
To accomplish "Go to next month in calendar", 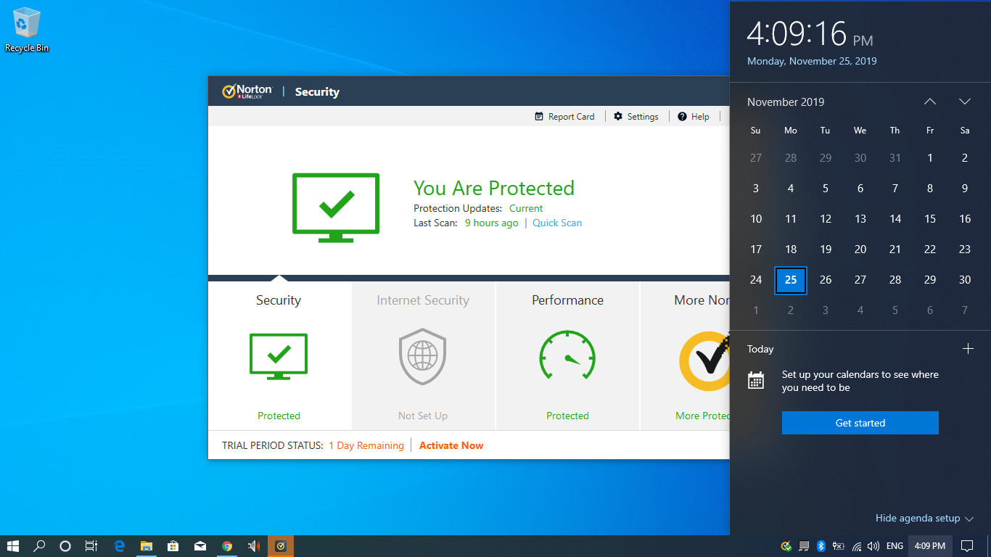I will 965,102.
